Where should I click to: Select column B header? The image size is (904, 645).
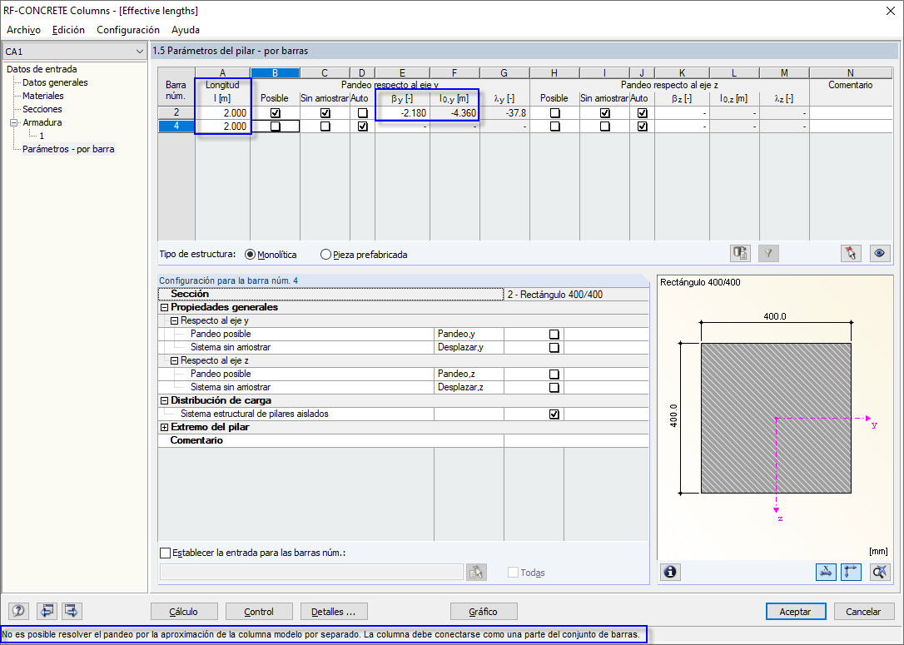click(275, 72)
